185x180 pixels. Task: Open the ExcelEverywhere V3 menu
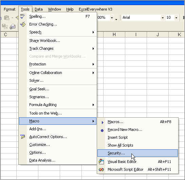click(x=95, y=9)
